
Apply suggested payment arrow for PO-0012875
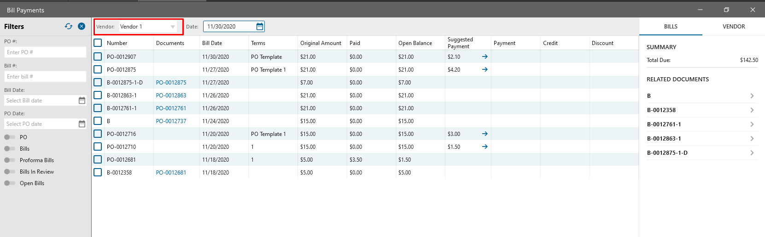(x=485, y=69)
